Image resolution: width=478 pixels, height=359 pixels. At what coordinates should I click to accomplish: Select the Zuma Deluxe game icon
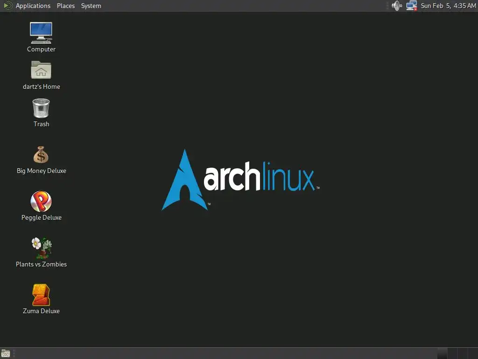[x=41, y=295]
